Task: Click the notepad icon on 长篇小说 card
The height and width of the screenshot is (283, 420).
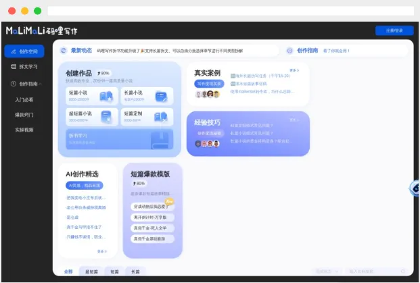Action: coord(161,97)
